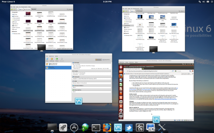Image resolution: width=214 pixels, height=133 pixels.
Task: Open Settings in VirtualBox Manager toolbar
Action: tap(52, 60)
